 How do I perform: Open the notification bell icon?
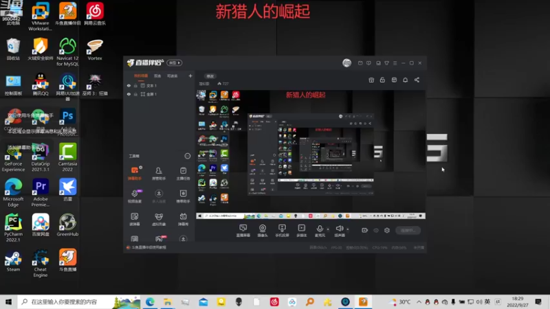point(405,80)
